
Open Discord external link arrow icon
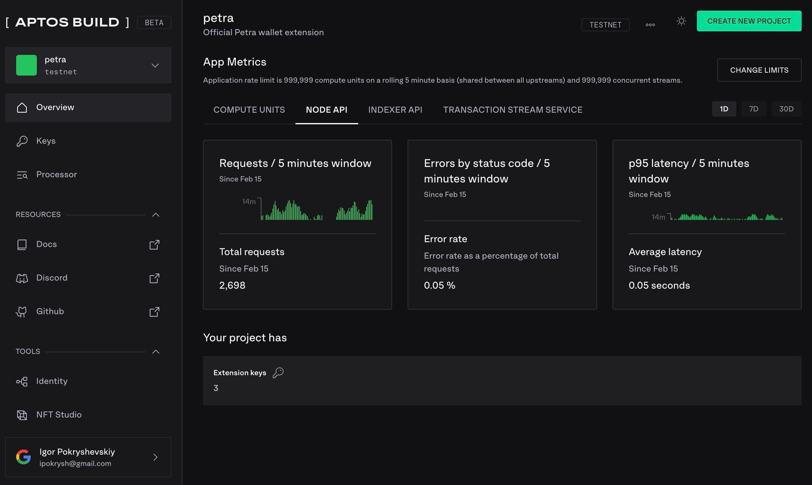(x=154, y=278)
